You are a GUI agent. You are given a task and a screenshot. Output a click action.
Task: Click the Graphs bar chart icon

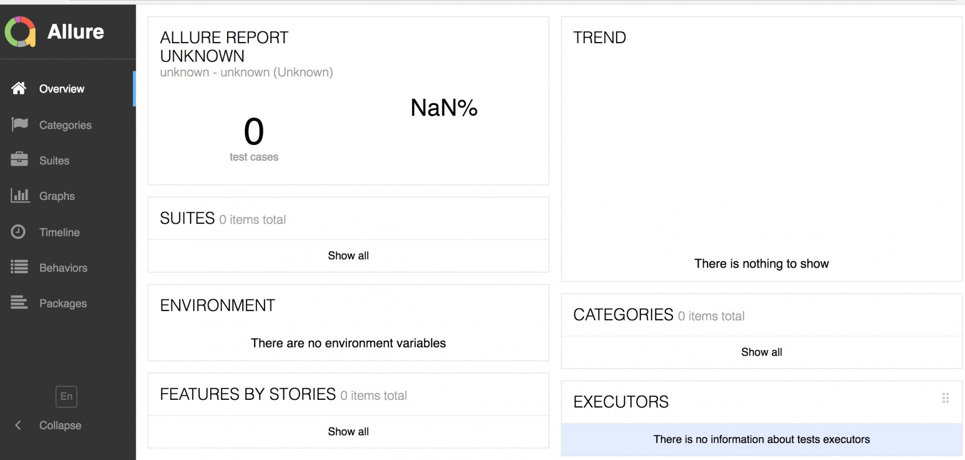tap(20, 195)
